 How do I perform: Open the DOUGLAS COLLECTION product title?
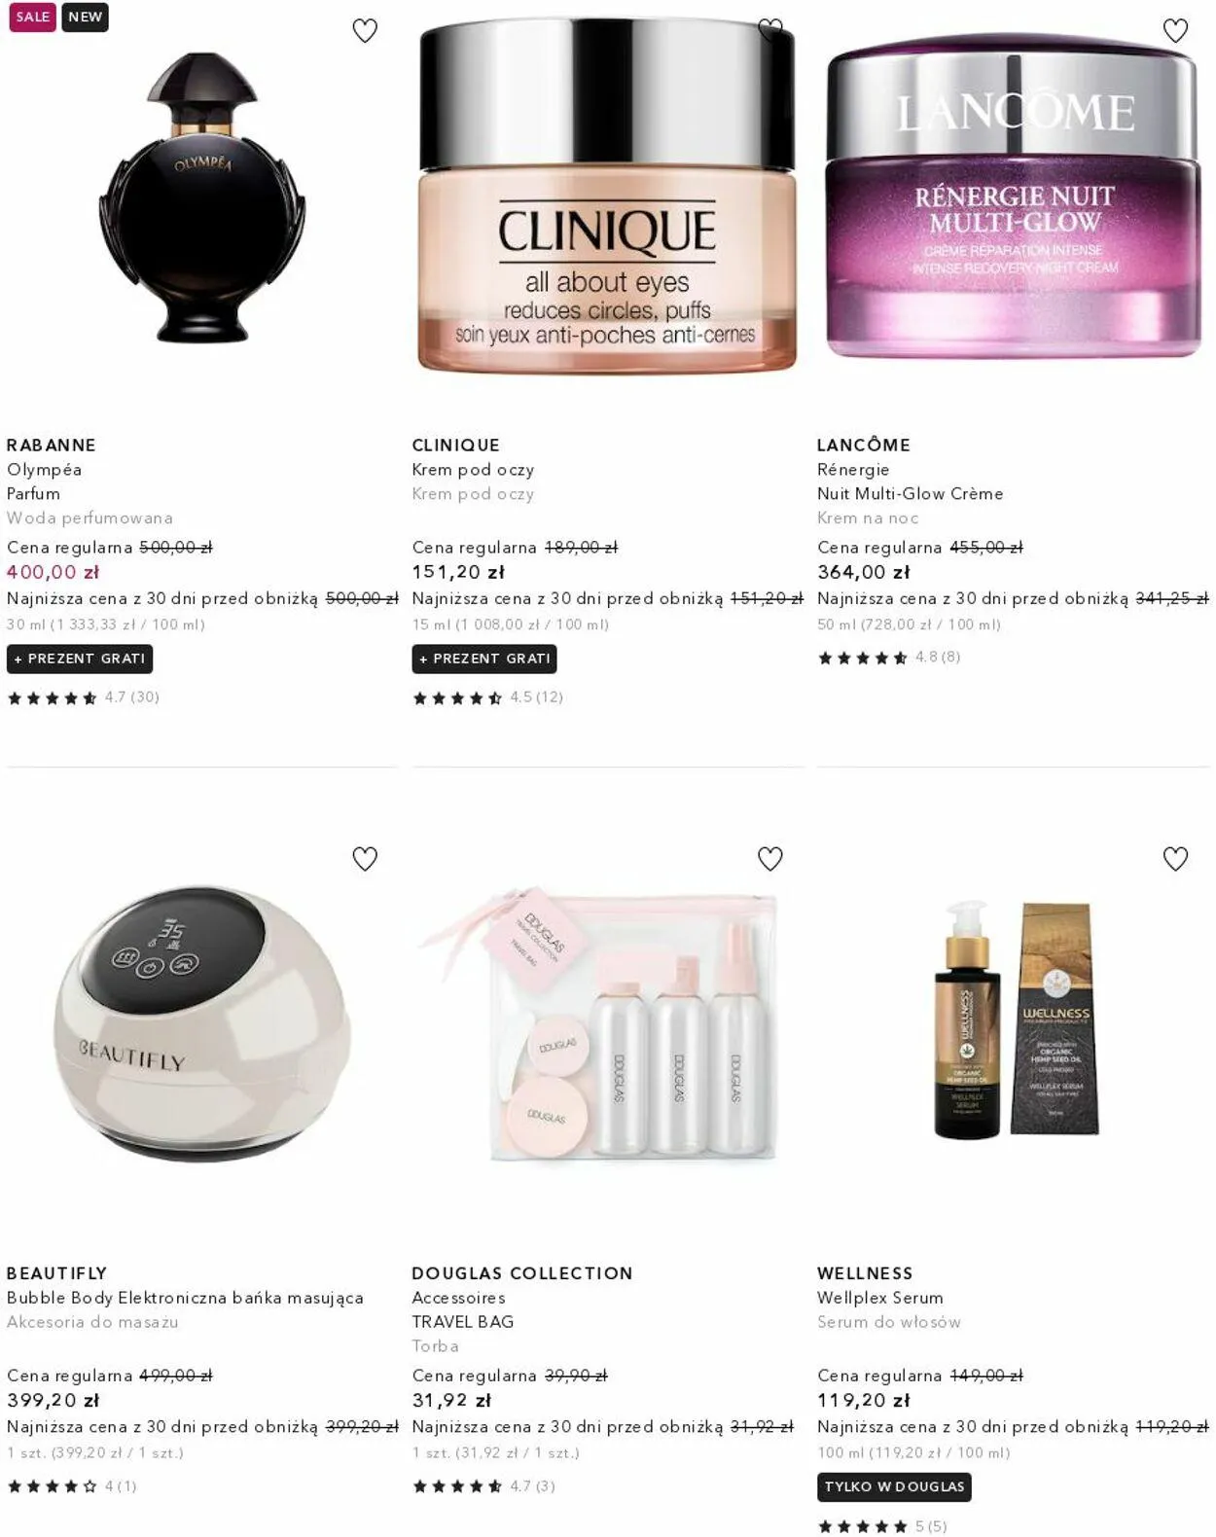pyautogui.click(x=522, y=1272)
